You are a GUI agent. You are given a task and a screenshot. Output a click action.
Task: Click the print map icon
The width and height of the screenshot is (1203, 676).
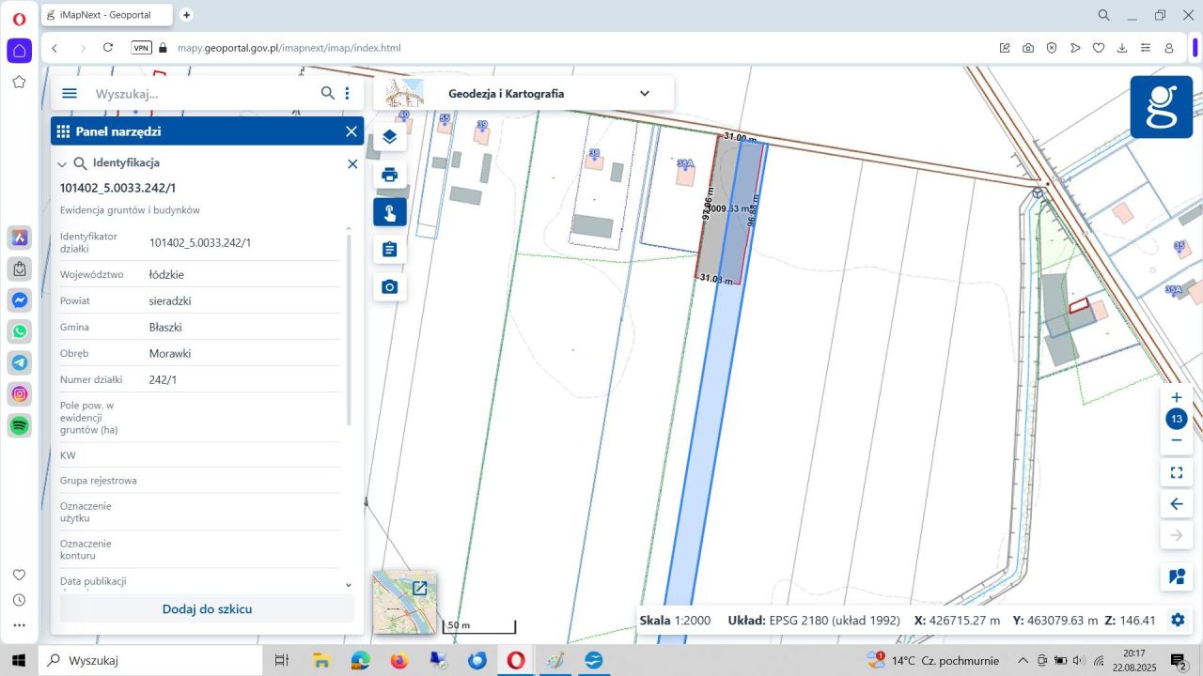[390, 175]
